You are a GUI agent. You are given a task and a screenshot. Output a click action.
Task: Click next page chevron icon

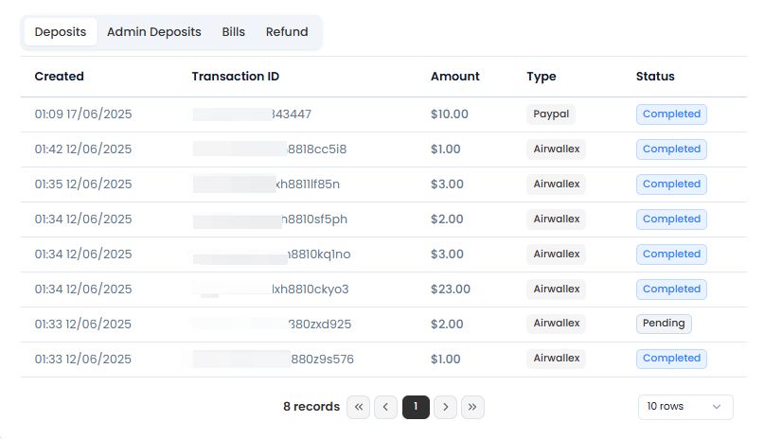[445, 407]
